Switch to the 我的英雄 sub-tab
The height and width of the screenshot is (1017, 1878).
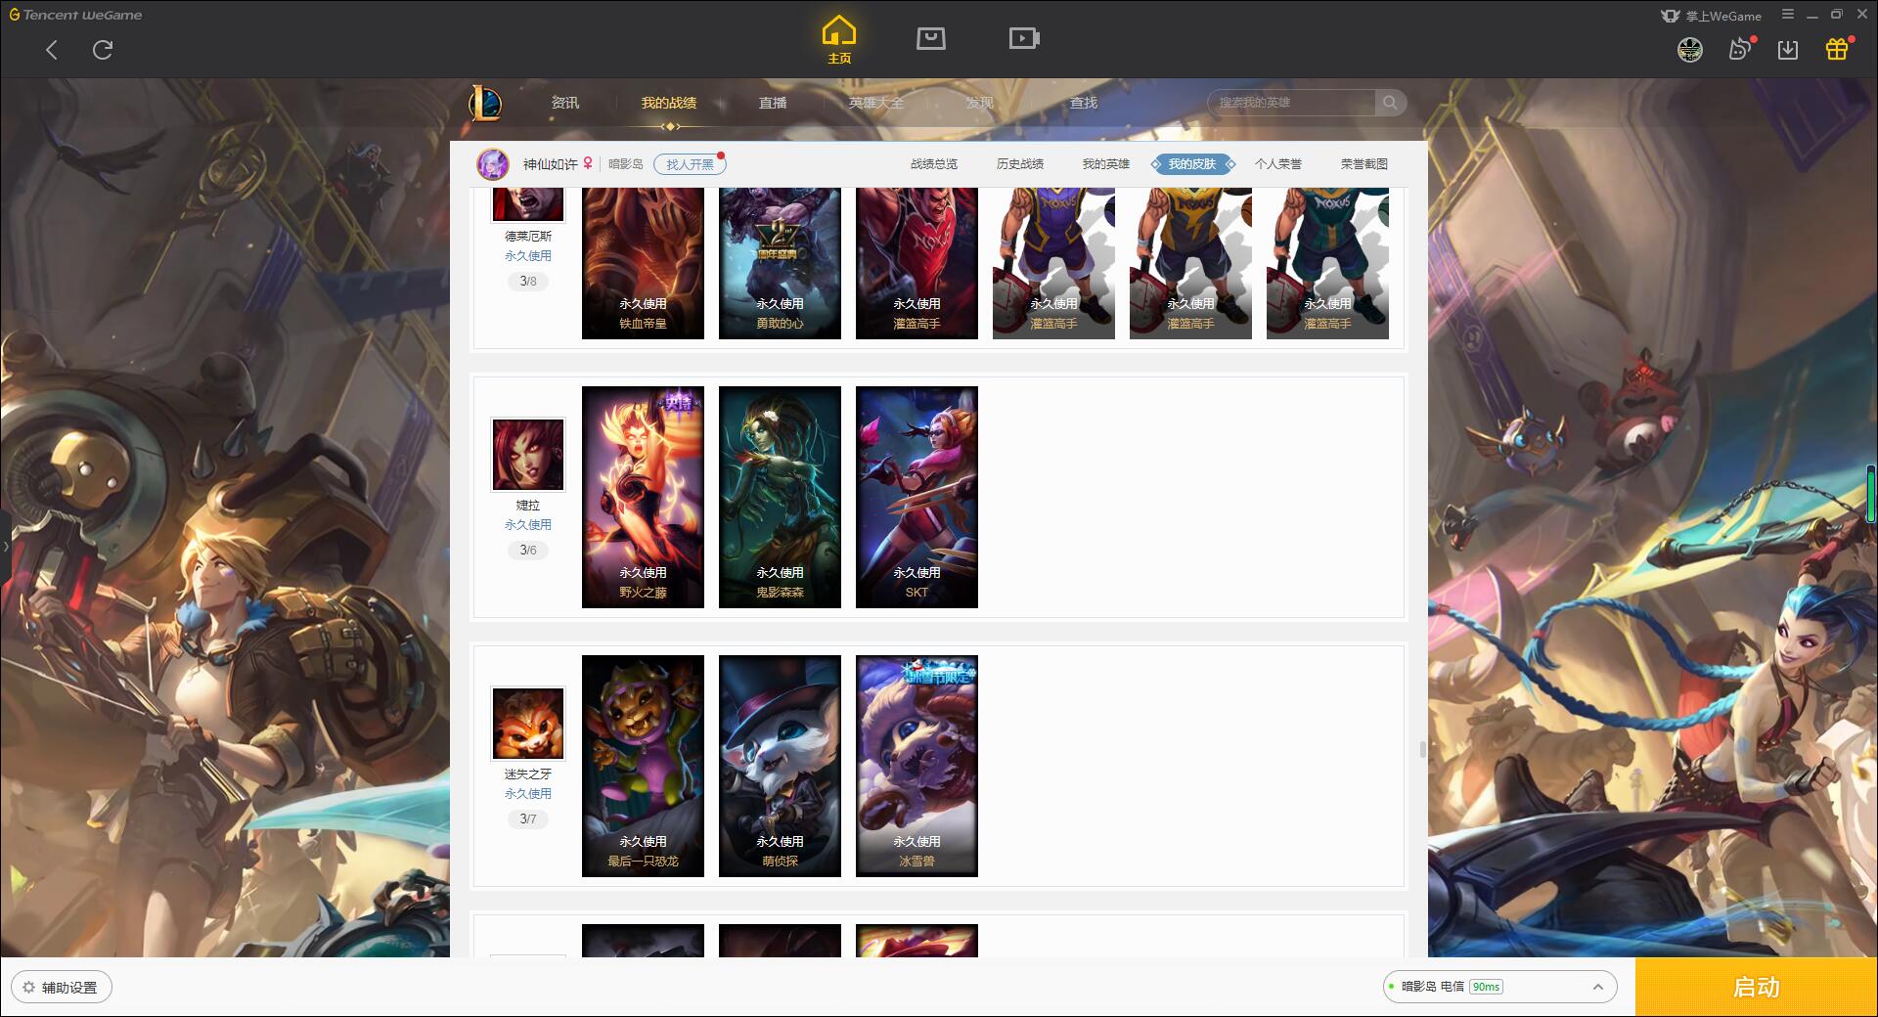point(1106,164)
